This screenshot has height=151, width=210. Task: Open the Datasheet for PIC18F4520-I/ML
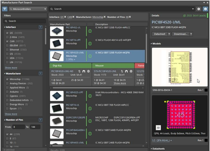point(160,34)
